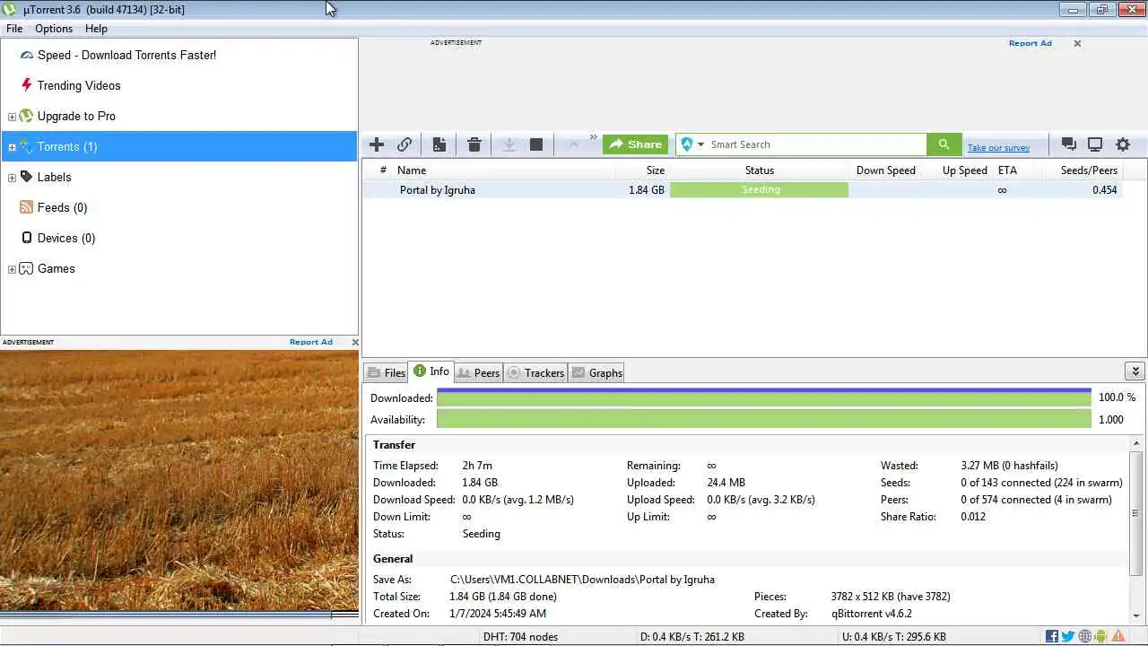Sort by Size column header
Screen dimensions: 1148x646
656,170
